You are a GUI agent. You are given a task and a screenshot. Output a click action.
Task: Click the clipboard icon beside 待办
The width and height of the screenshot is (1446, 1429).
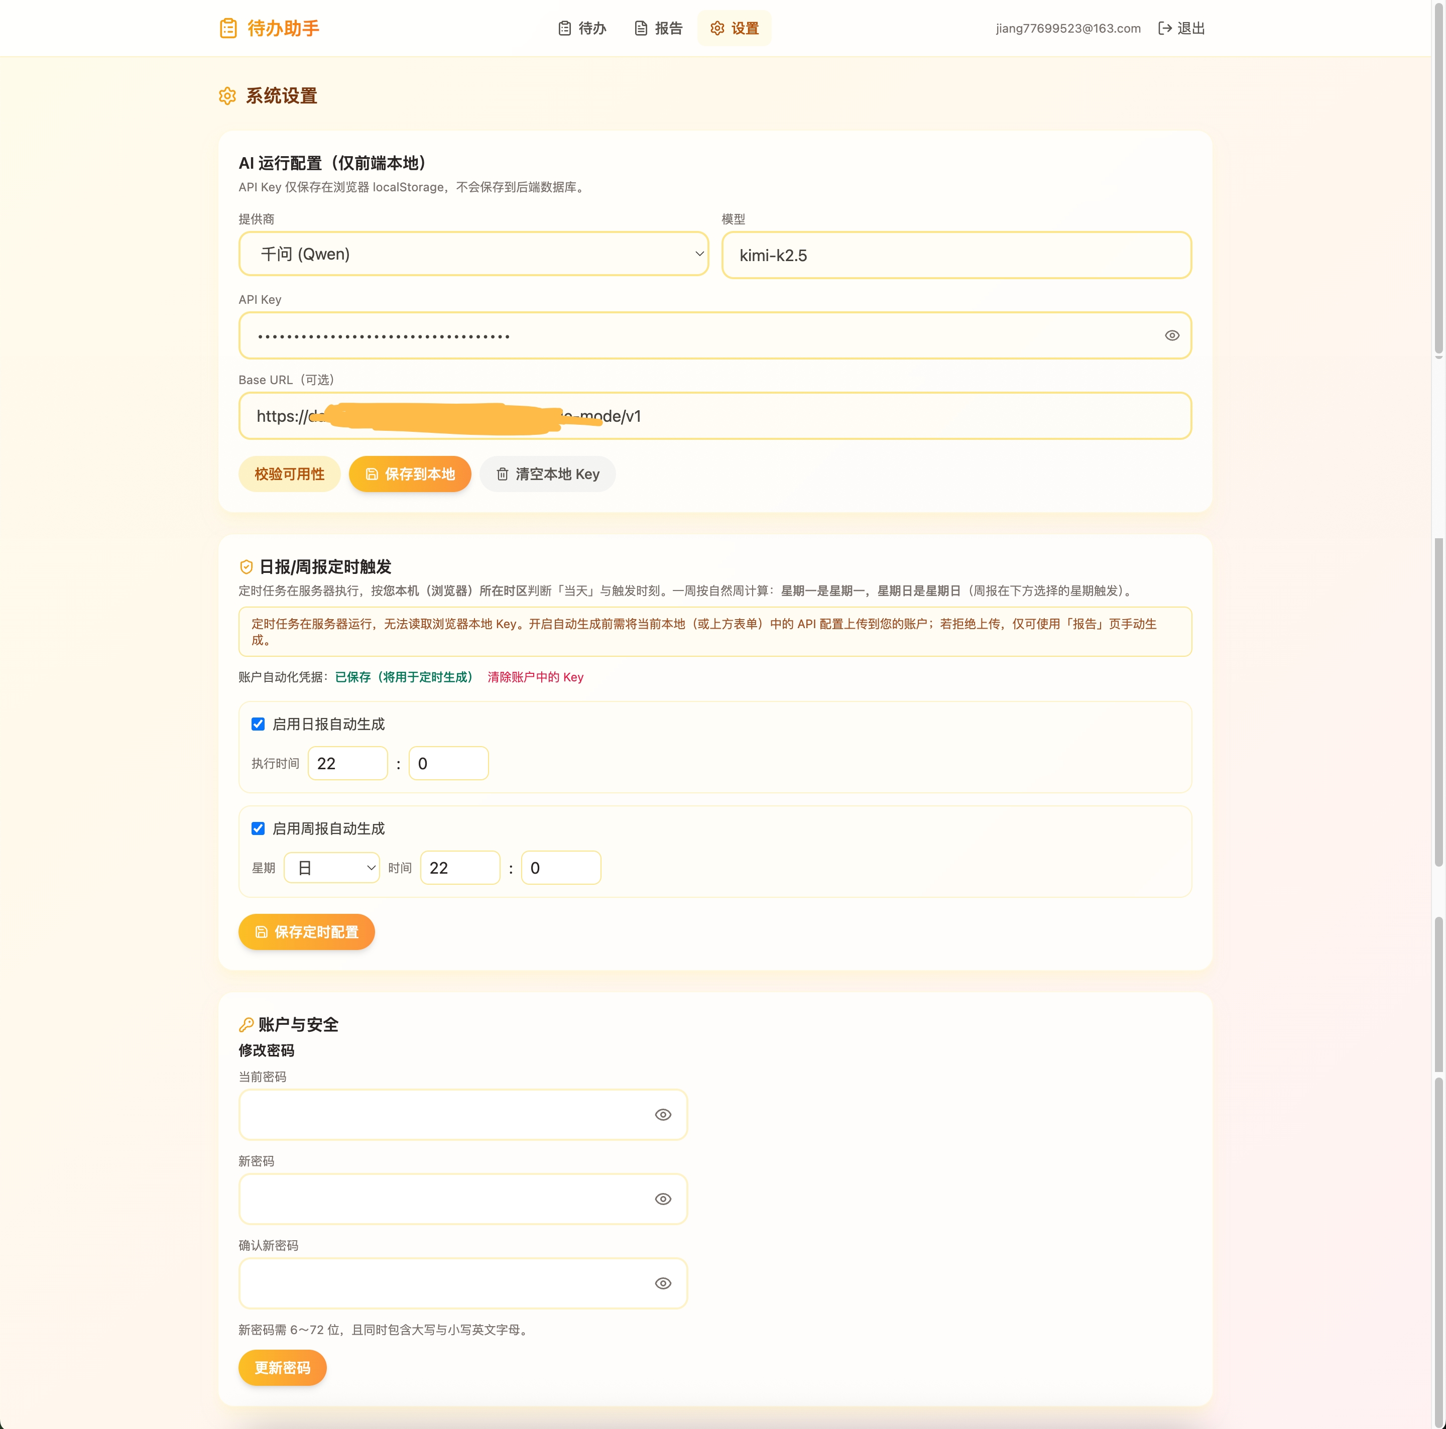pos(565,29)
